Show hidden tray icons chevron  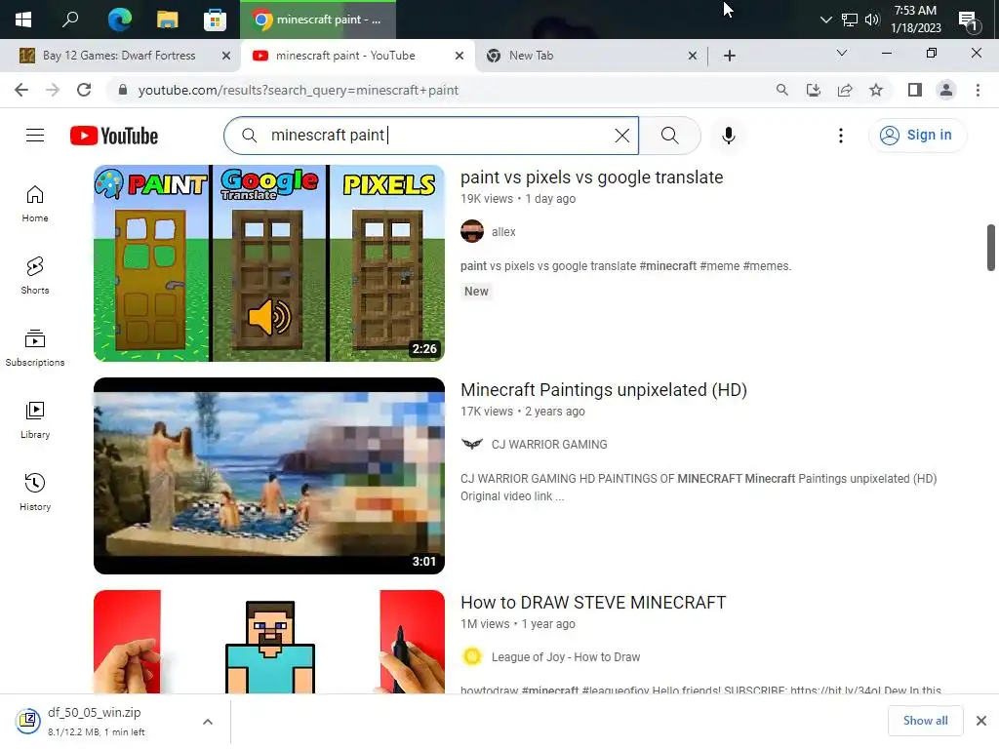tap(825, 20)
